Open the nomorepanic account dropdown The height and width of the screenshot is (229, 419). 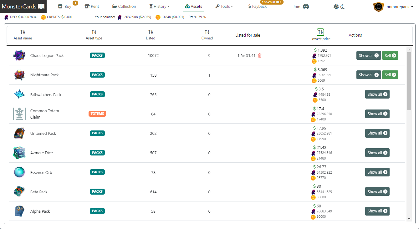pyautogui.click(x=400, y=6)
